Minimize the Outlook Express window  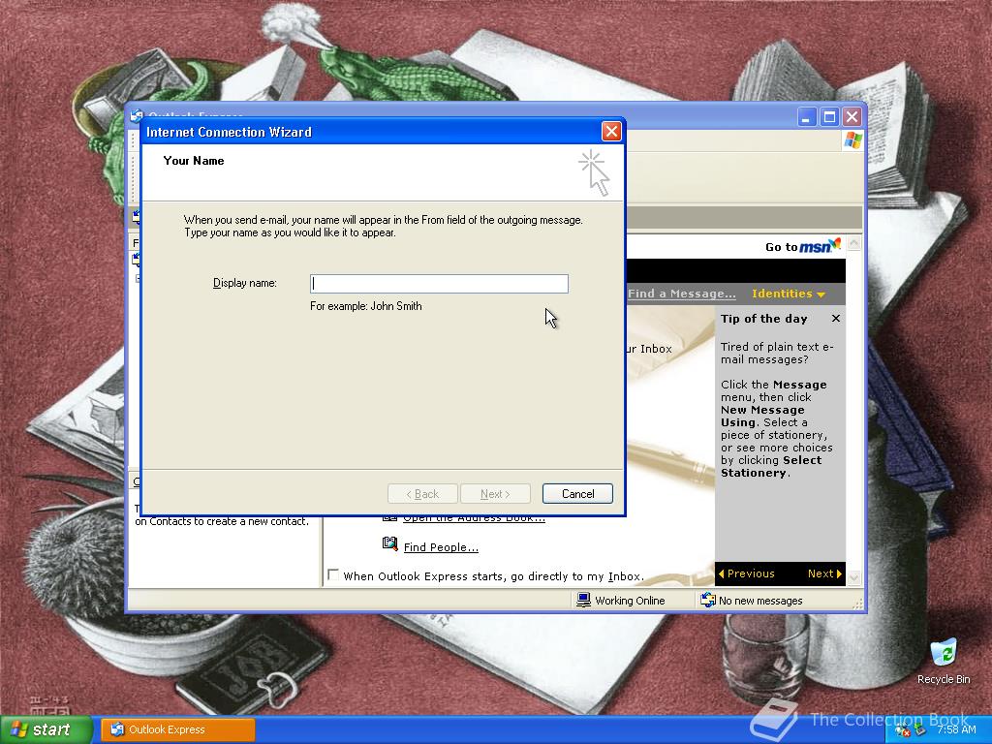pyautogui.click(x=807, y=117)
